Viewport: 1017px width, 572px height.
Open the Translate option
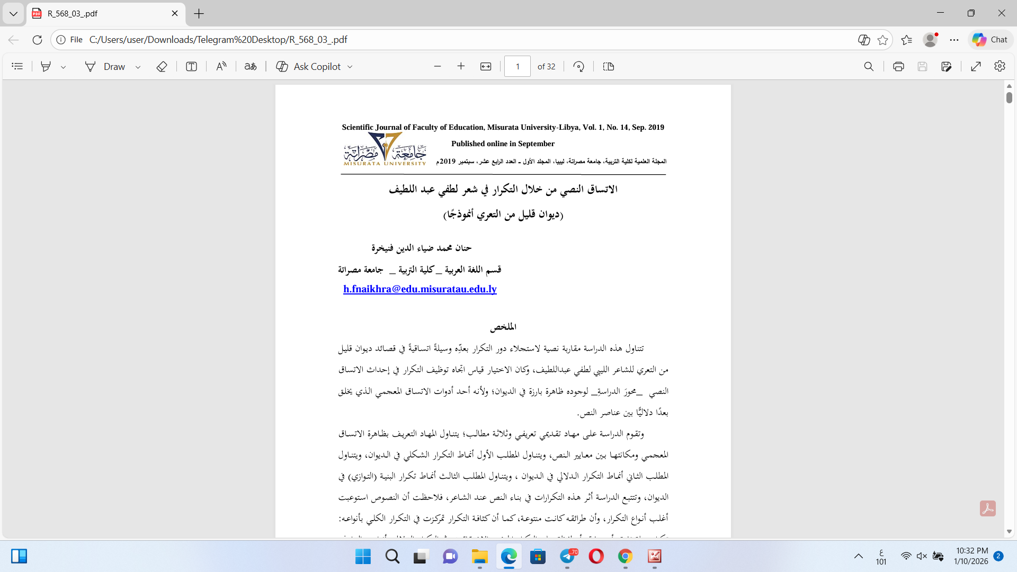[251, 66]
